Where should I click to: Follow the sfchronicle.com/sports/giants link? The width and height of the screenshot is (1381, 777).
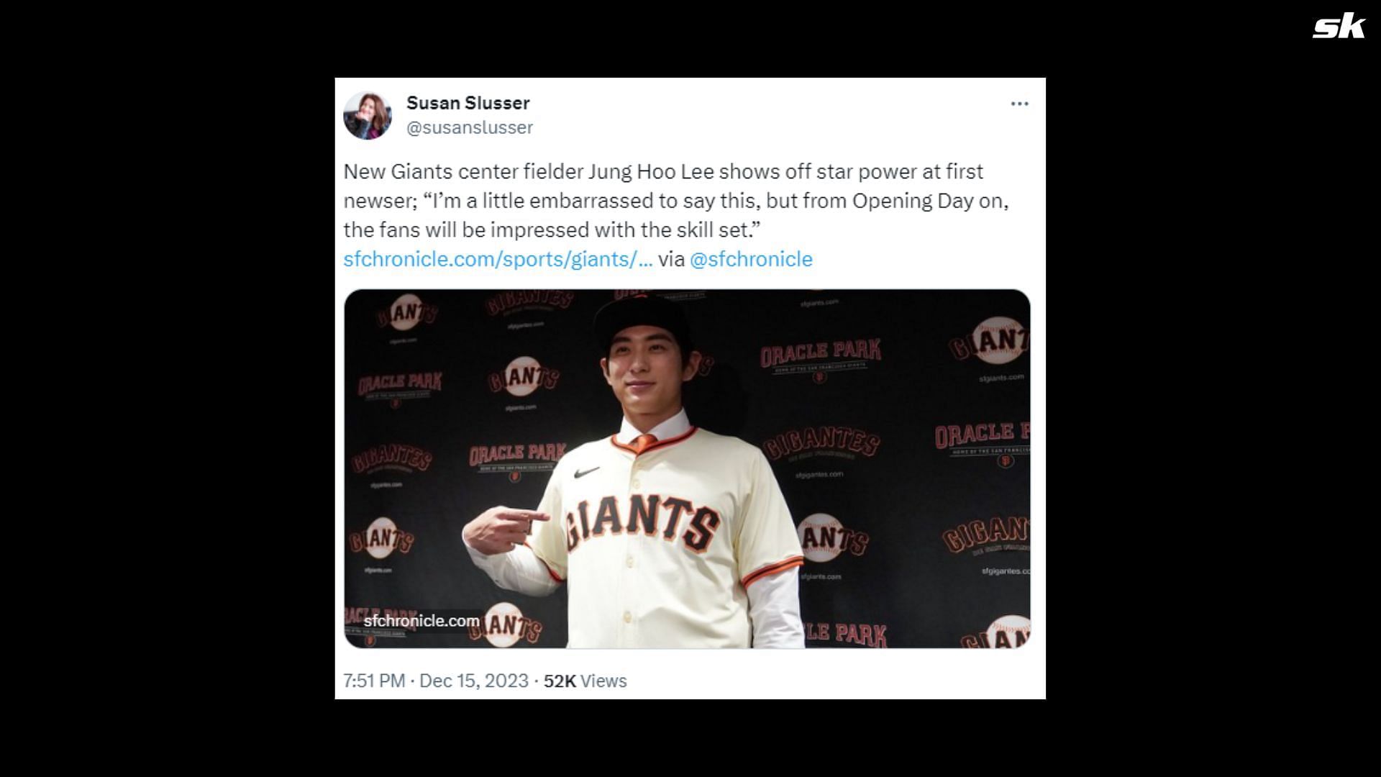[x=498, y=259]
